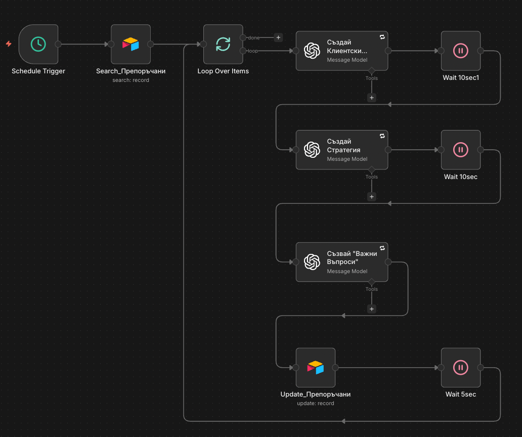Click the plus button on the done output
522x437 pixels.
(x=278, y=37)
